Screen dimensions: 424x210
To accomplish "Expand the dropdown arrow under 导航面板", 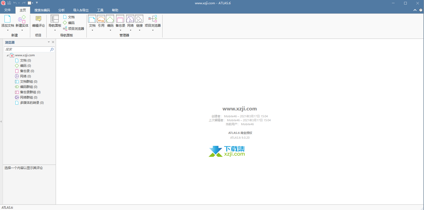I will [55, 30].
